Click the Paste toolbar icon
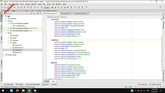This screenshot has height=93, width=165. click(x=24, y=7)
